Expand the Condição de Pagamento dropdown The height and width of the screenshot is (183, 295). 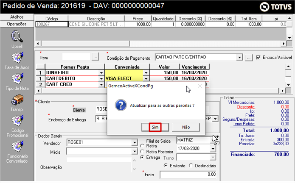click(x=239, y=57)
